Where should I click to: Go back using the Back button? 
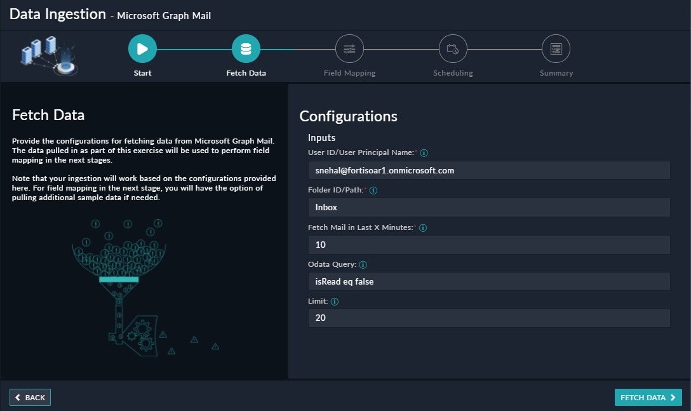(30, 398)
